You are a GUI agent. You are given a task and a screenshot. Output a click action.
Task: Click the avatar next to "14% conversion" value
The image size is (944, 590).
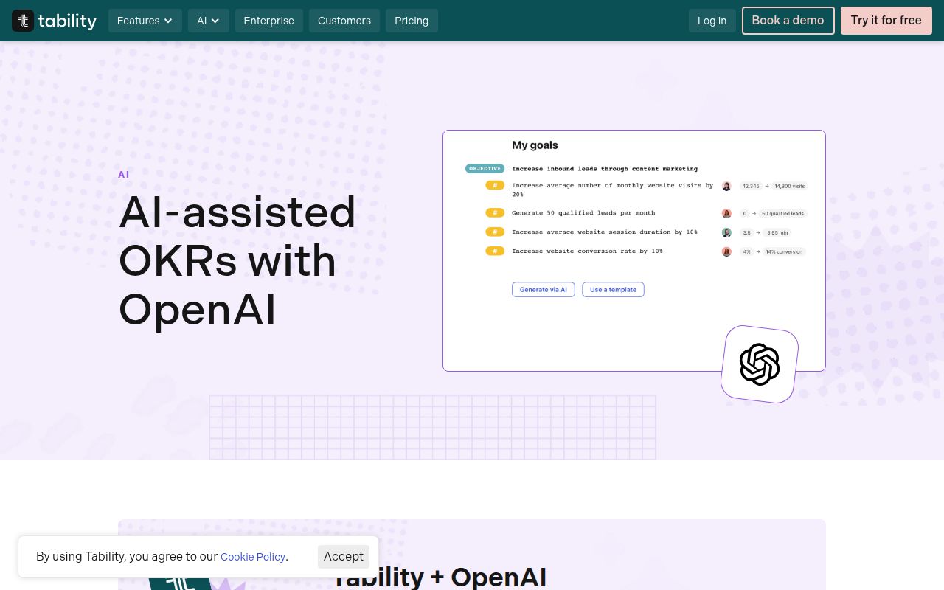tap(726, 251)
